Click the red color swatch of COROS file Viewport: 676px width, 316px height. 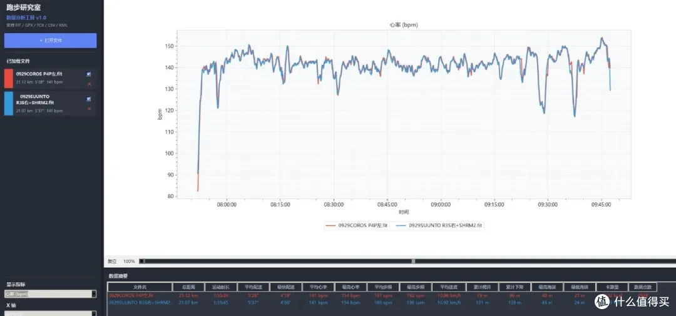point(9,79)
